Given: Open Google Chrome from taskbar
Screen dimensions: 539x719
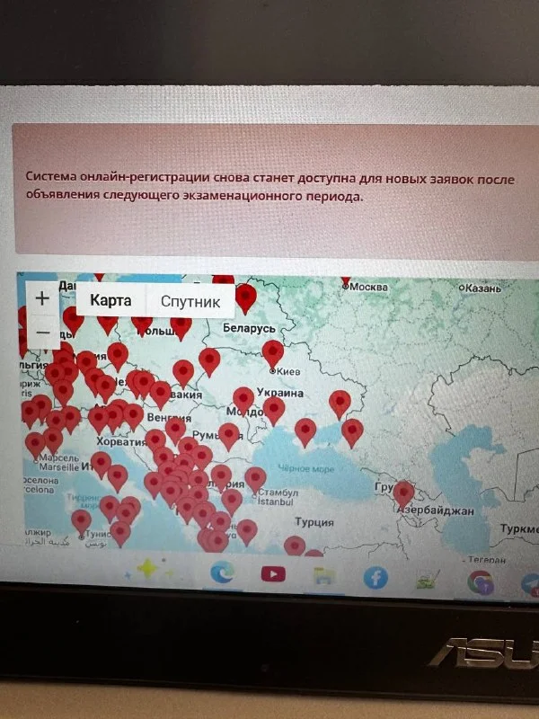Looking at the screenshot, I should pos(481,581).
